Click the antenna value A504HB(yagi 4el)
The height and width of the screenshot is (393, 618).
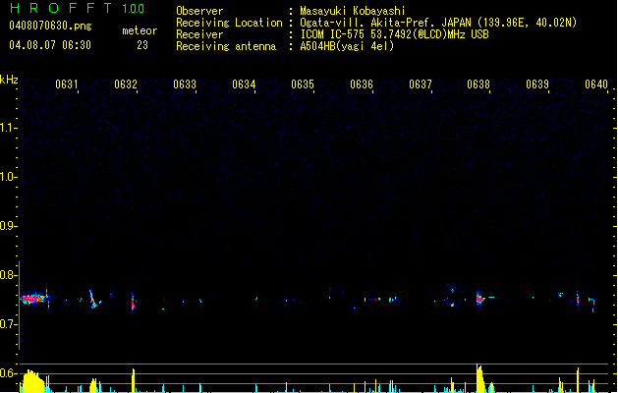(347, 46)
